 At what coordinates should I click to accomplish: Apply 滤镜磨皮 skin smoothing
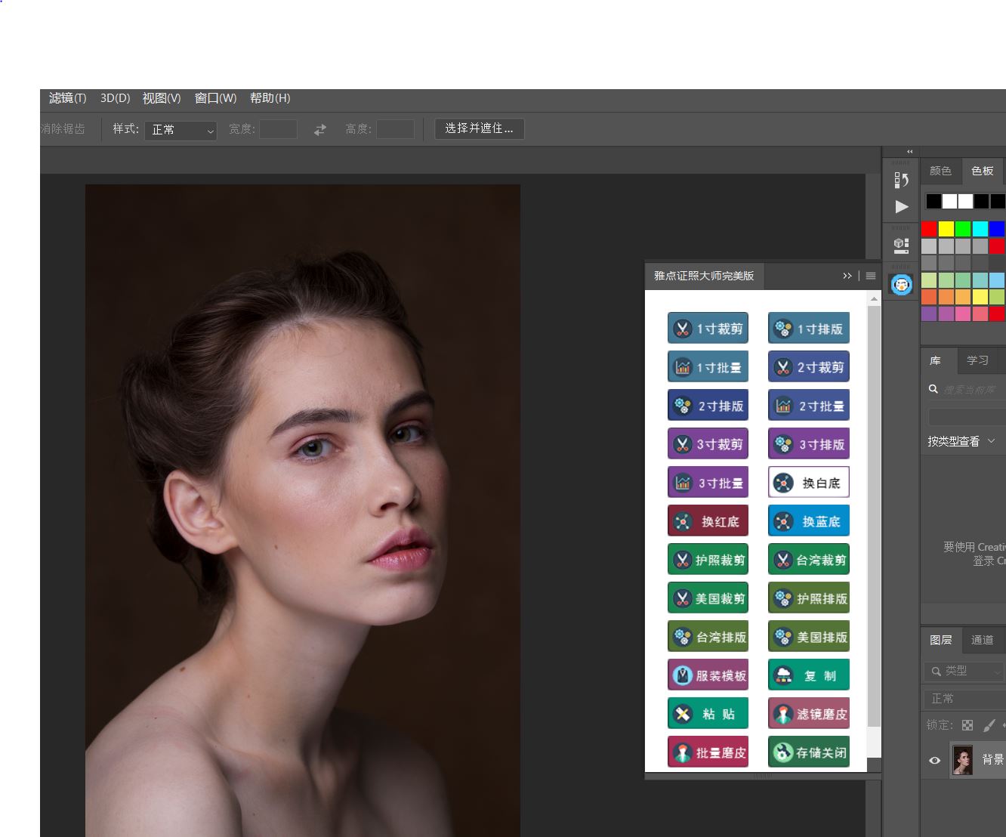(809, 714)
